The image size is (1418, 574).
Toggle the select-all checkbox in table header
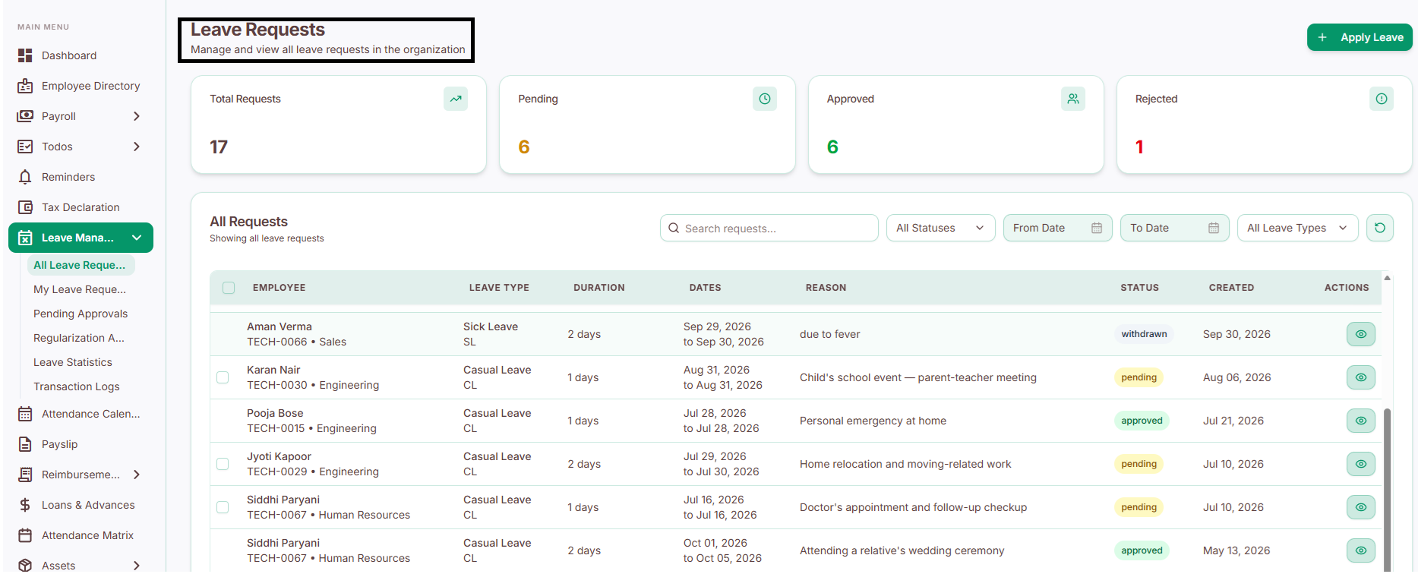tap(229, 288)
